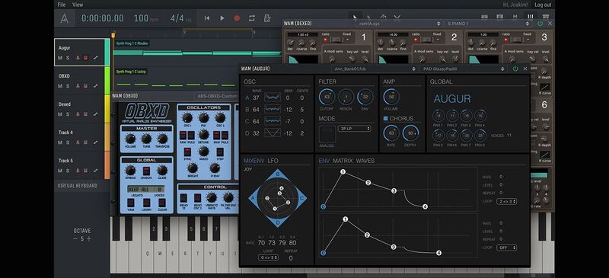Click the oscillator A waveform thumbnail
The height and width of the screenshot is (278, 609).
click(273, 97)
